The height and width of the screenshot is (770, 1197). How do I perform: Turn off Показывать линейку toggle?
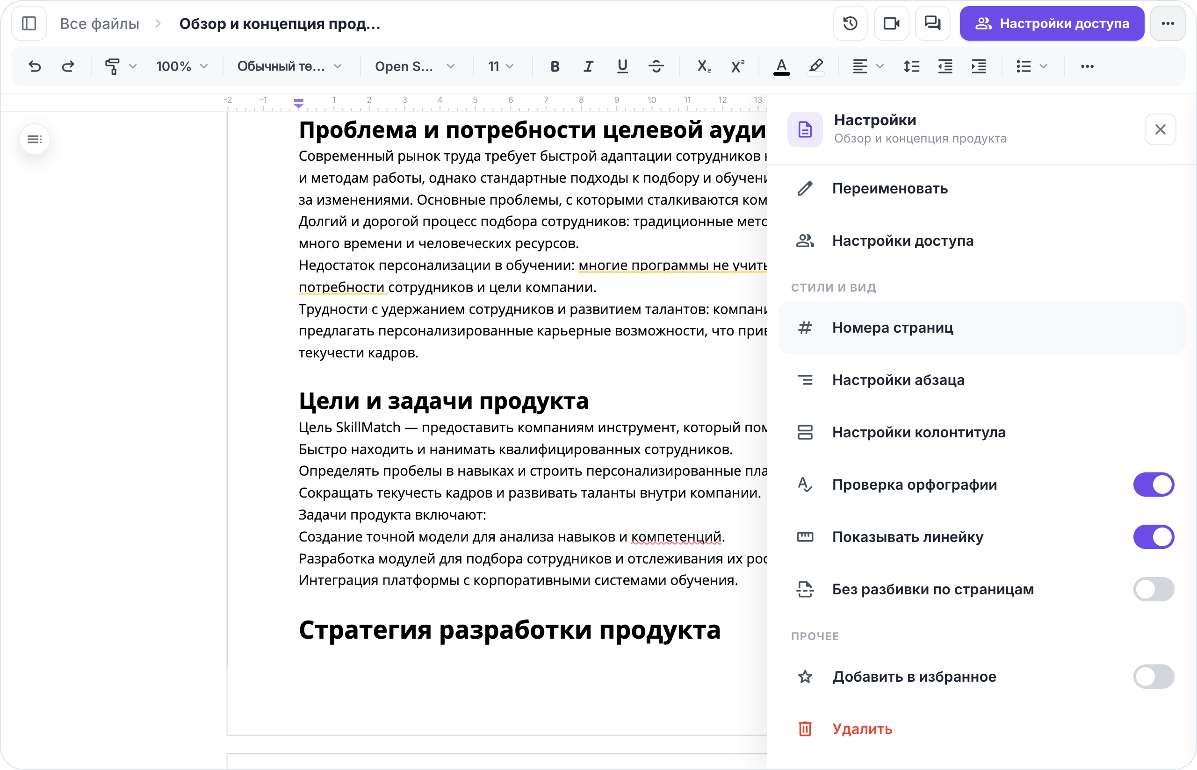click(1154, 536)
